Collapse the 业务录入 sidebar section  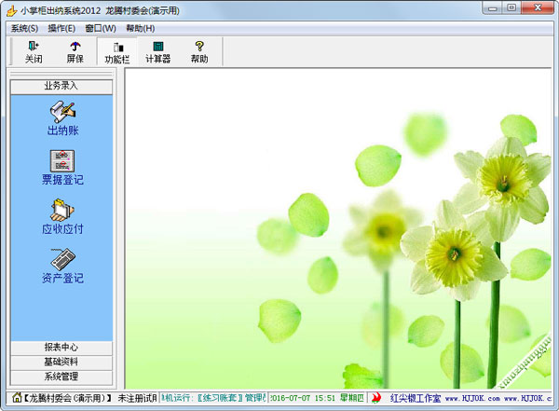tap(61, 86)
